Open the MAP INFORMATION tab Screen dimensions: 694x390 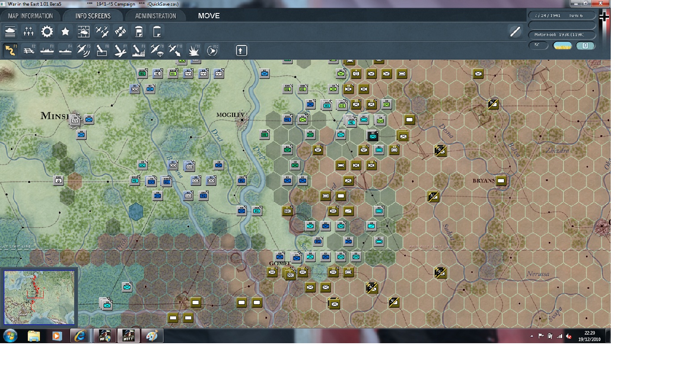30,16
